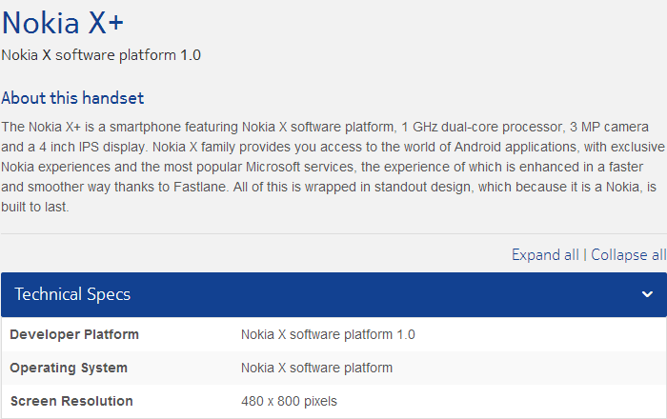Click the Expand all link
Screen dimensions: 667x419
click(545, 255)
